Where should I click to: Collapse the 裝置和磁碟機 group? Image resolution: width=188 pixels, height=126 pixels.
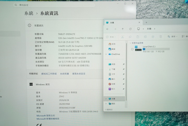(130, 43)
